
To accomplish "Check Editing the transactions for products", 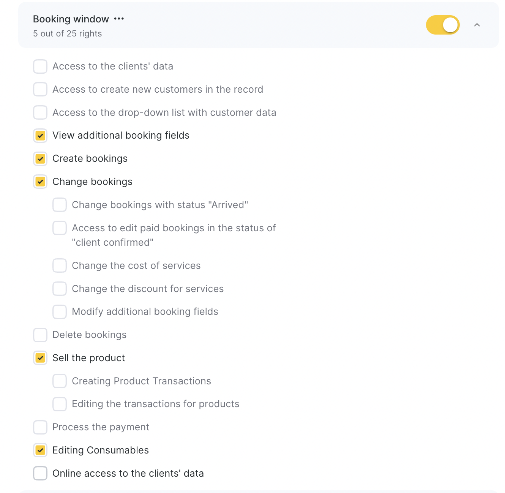I will click(60, 404).
